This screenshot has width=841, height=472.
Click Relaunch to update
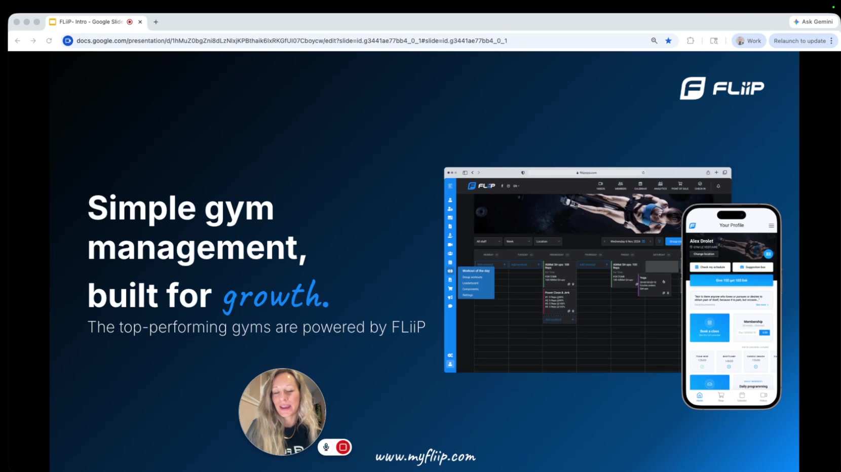799,41
